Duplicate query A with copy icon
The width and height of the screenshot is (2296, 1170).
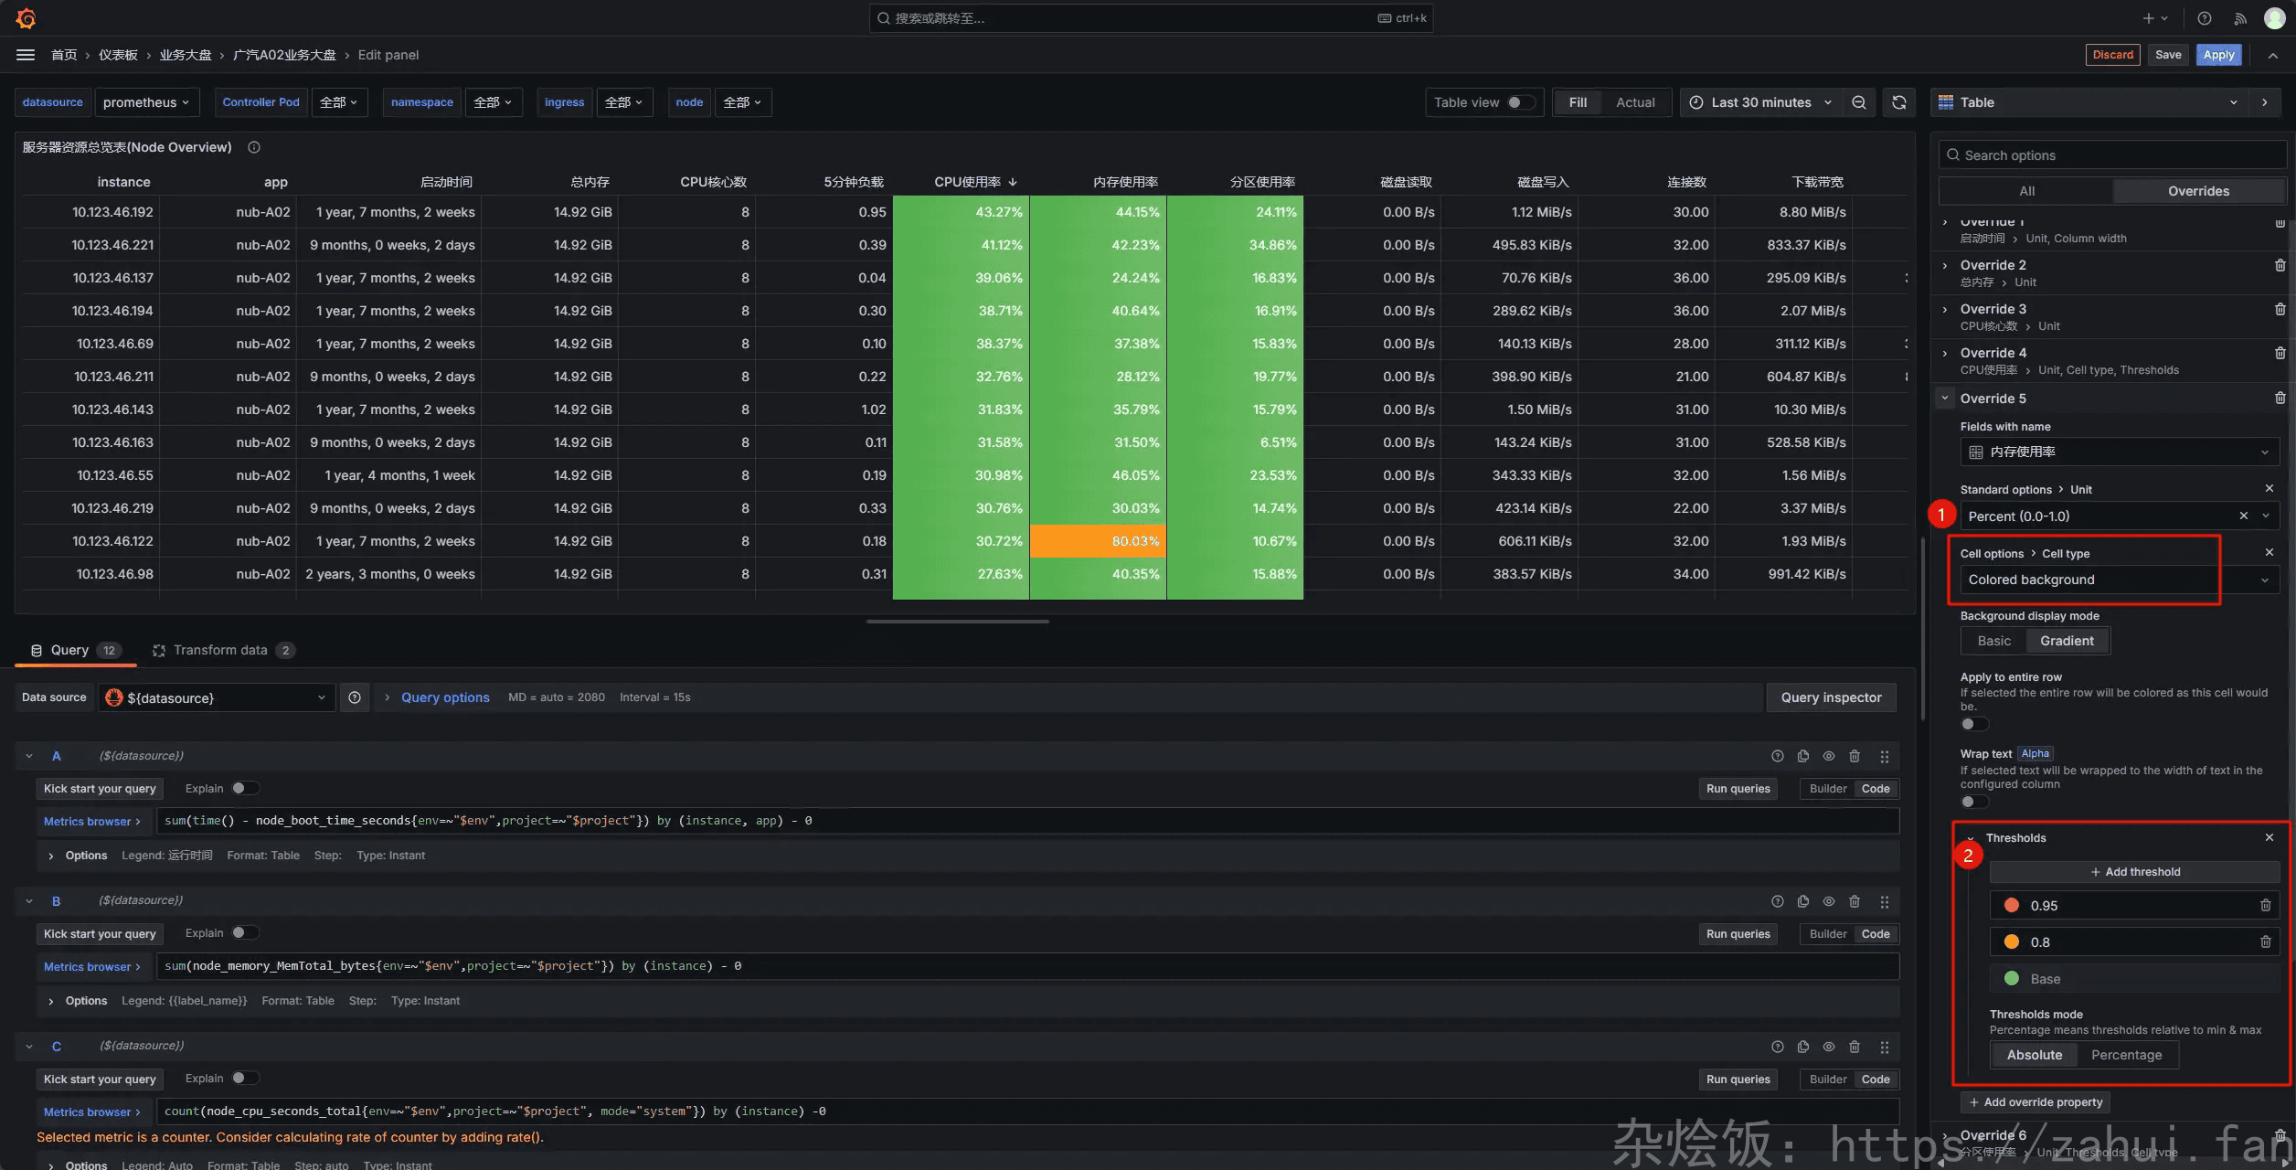[x=1802, y=756]
